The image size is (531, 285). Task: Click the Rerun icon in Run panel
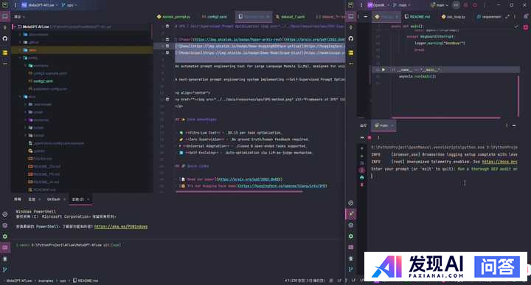pos(362,137)
